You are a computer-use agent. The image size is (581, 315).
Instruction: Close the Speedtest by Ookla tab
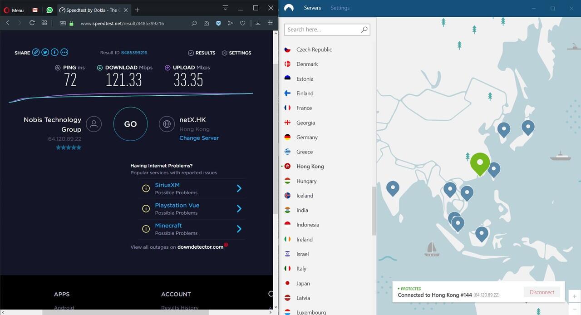pos(126,10)
